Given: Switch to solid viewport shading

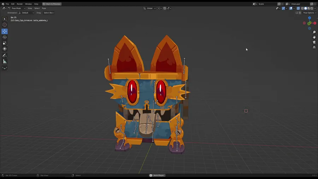Looking at the screenshot, I should pyautogui.click(x=306, y=8).
